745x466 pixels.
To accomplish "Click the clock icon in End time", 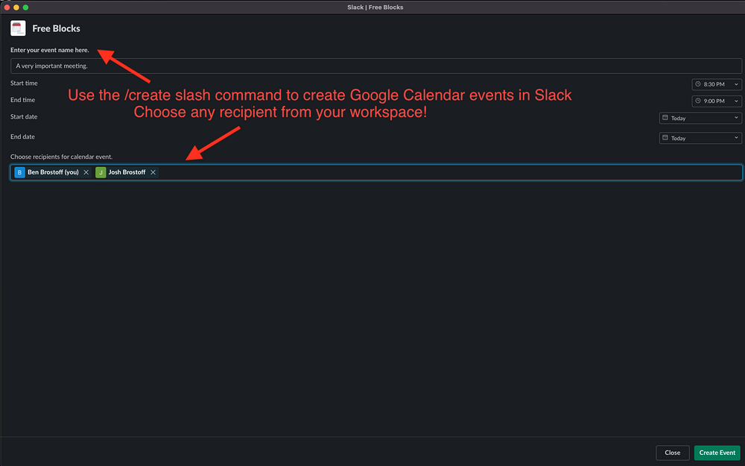I will pyautogui.click(x=698, y=101).
